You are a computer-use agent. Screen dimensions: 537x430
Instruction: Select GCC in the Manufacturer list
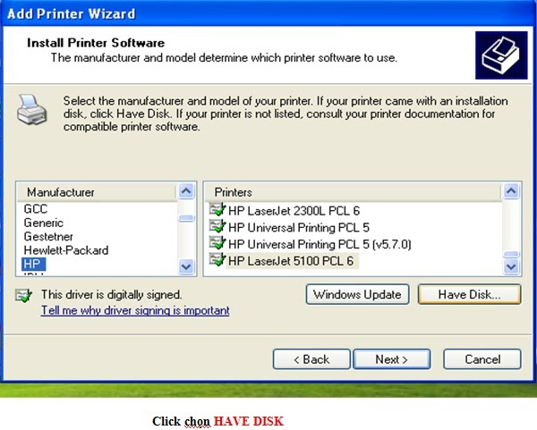coord(36,208)
